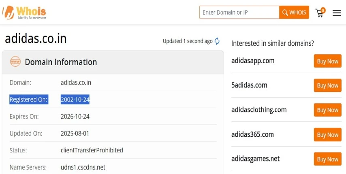
Task: Click the Domain Information panel header
Action: 113,62
